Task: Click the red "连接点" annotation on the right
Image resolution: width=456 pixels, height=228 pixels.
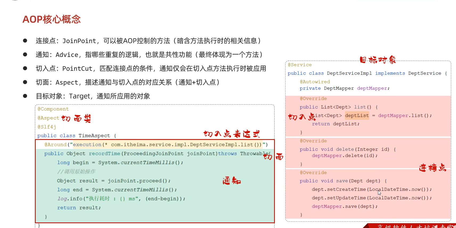Action: [432, 168]
